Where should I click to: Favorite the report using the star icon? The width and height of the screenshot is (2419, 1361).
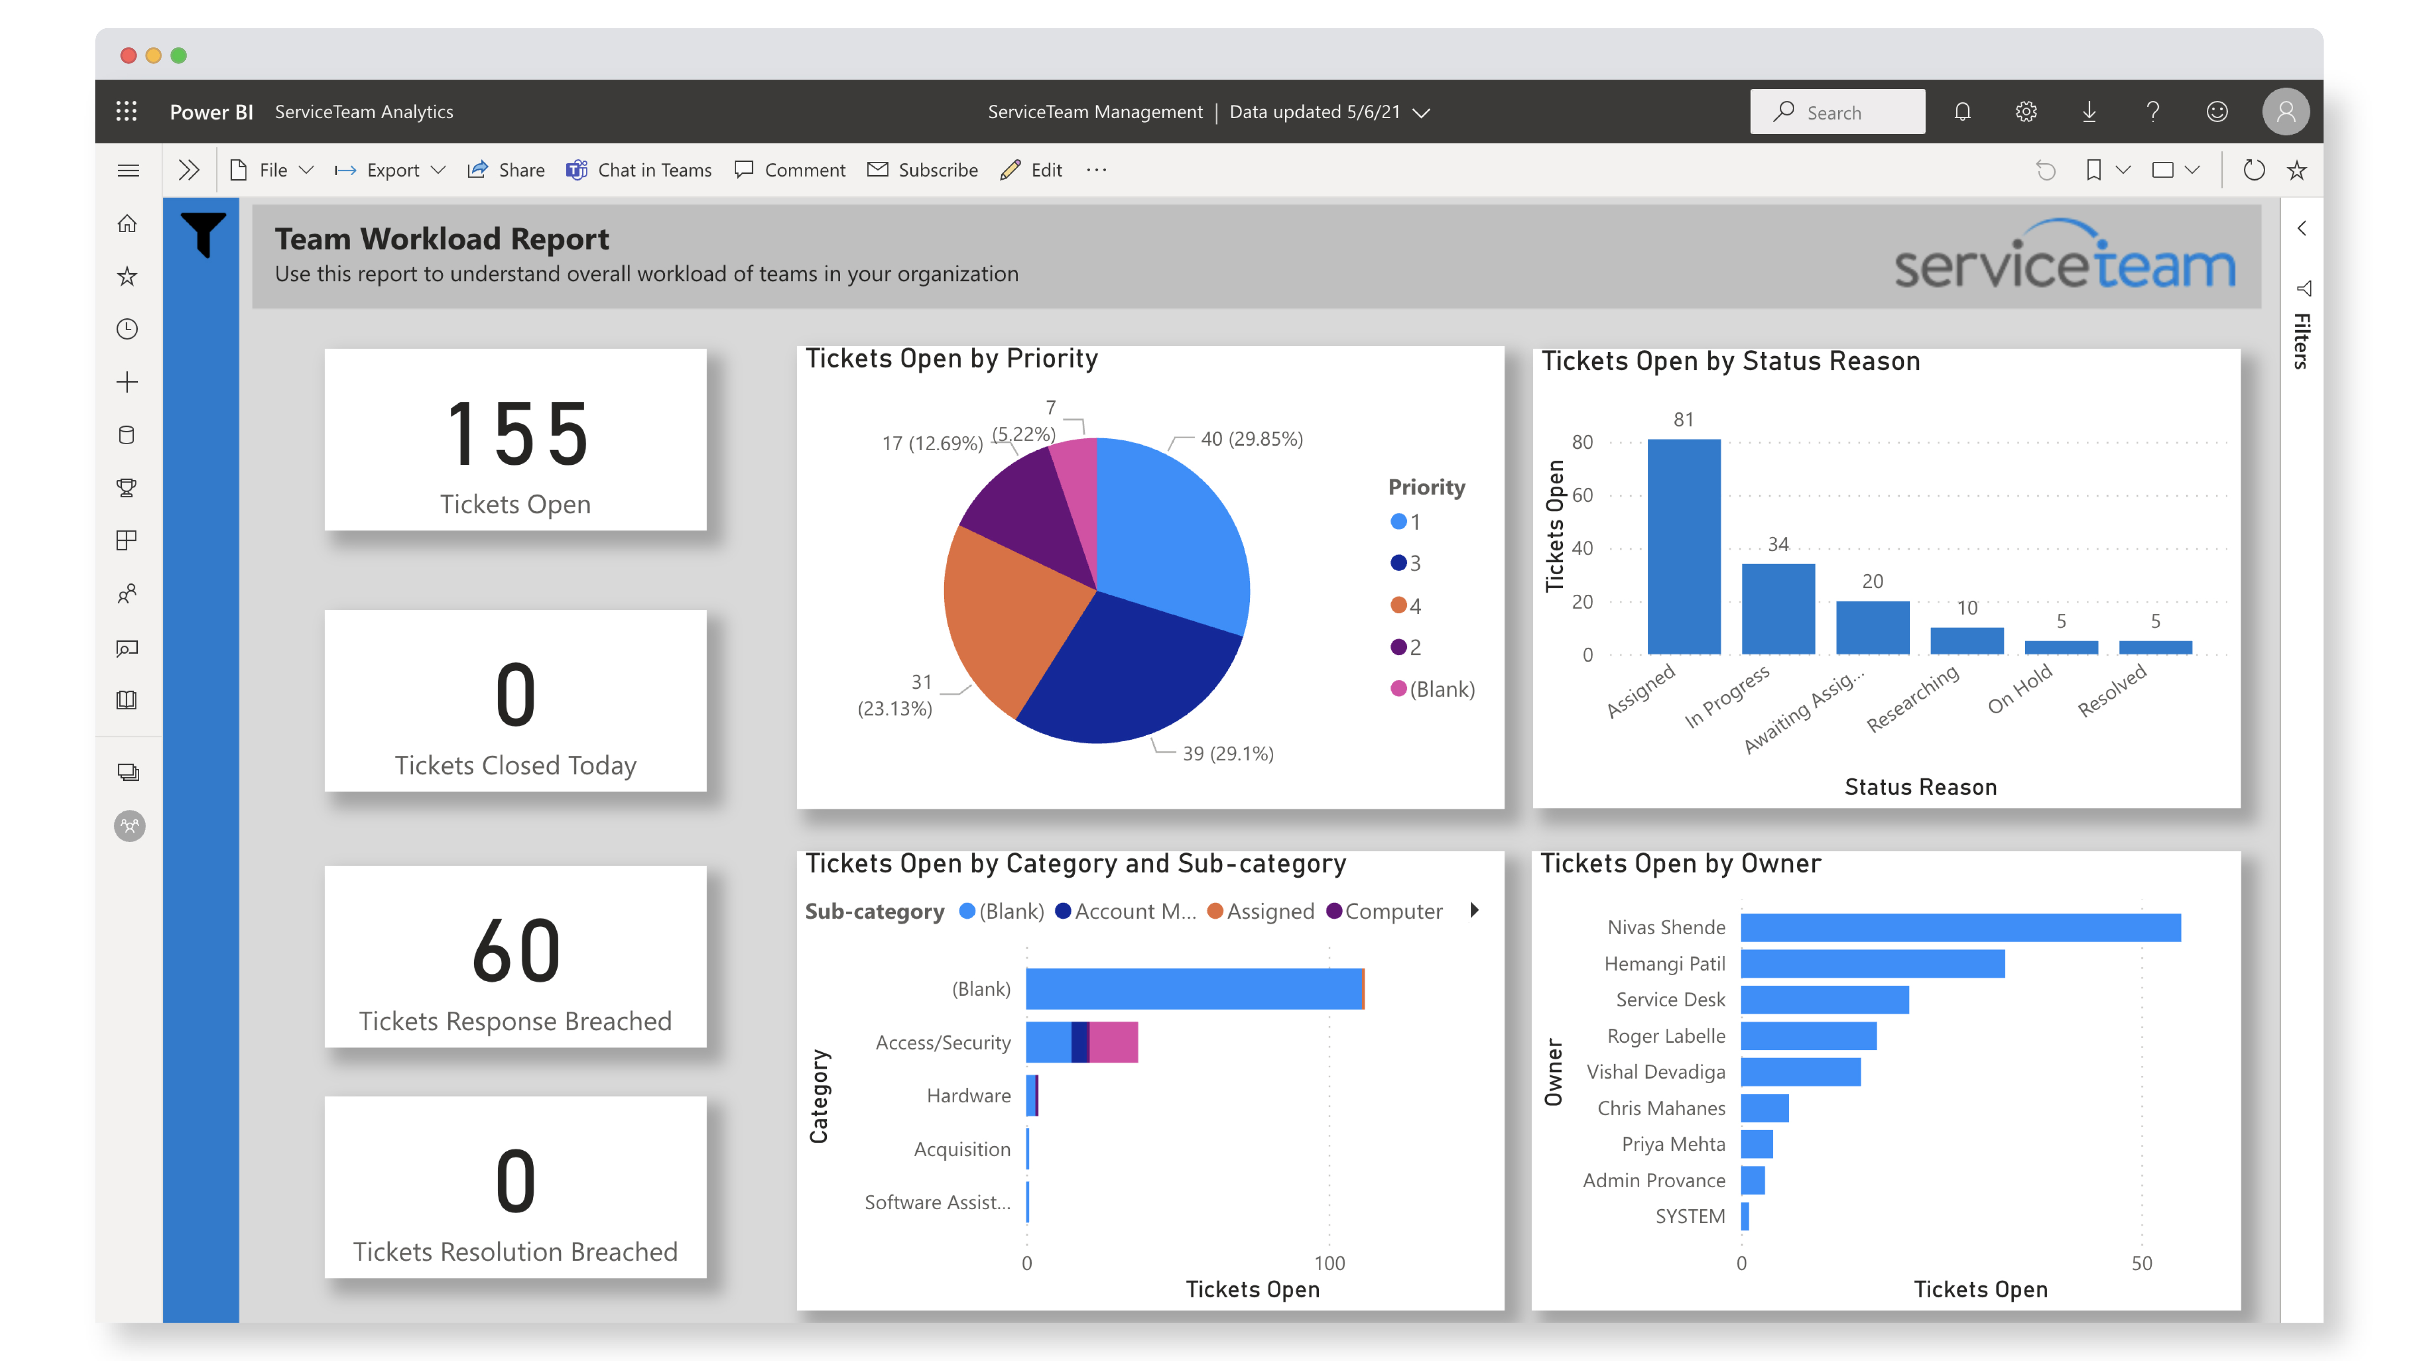tap(2296, 170)
